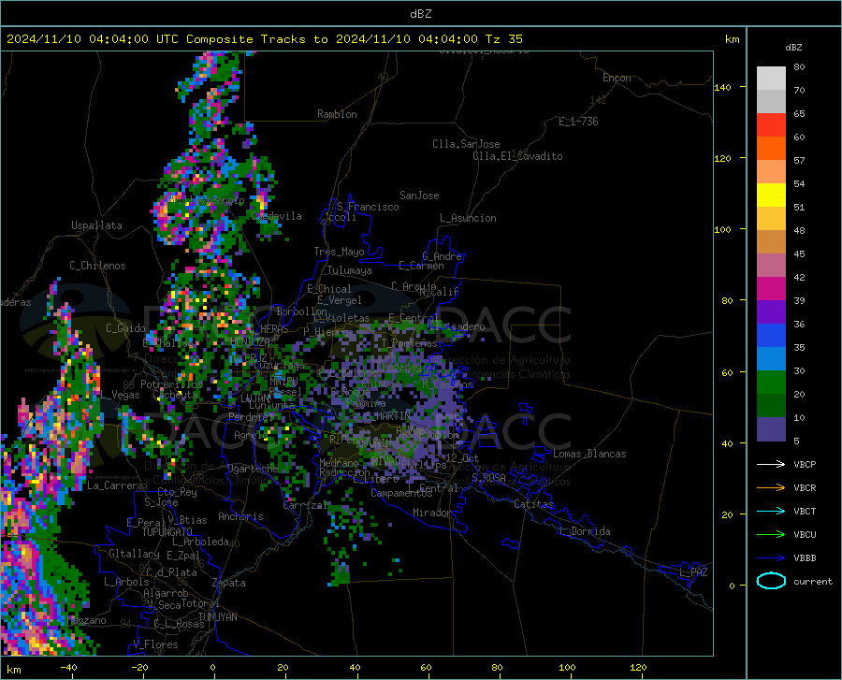Screen dimensions: 842x680
Task: Click the 120 km tick on horizontal axis
Action: [638, 668]
